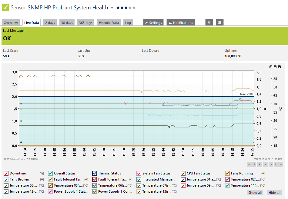Click the 15:00 time label on graph axis

[84, 152]
